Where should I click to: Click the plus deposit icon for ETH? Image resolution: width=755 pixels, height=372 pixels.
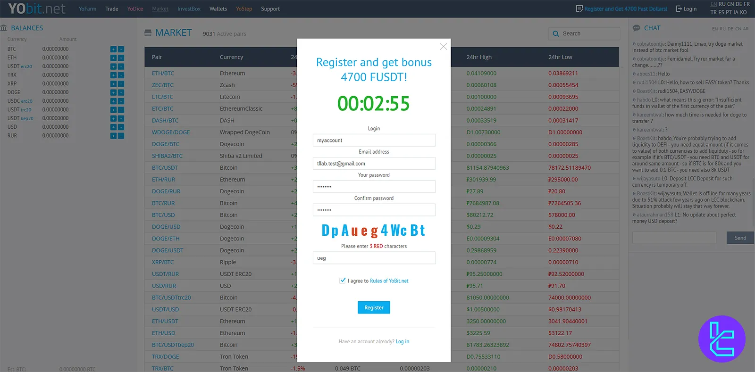pos(113,58)
